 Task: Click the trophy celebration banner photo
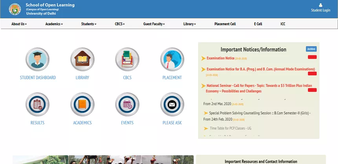pyautogui.click(x=131, y=160)
